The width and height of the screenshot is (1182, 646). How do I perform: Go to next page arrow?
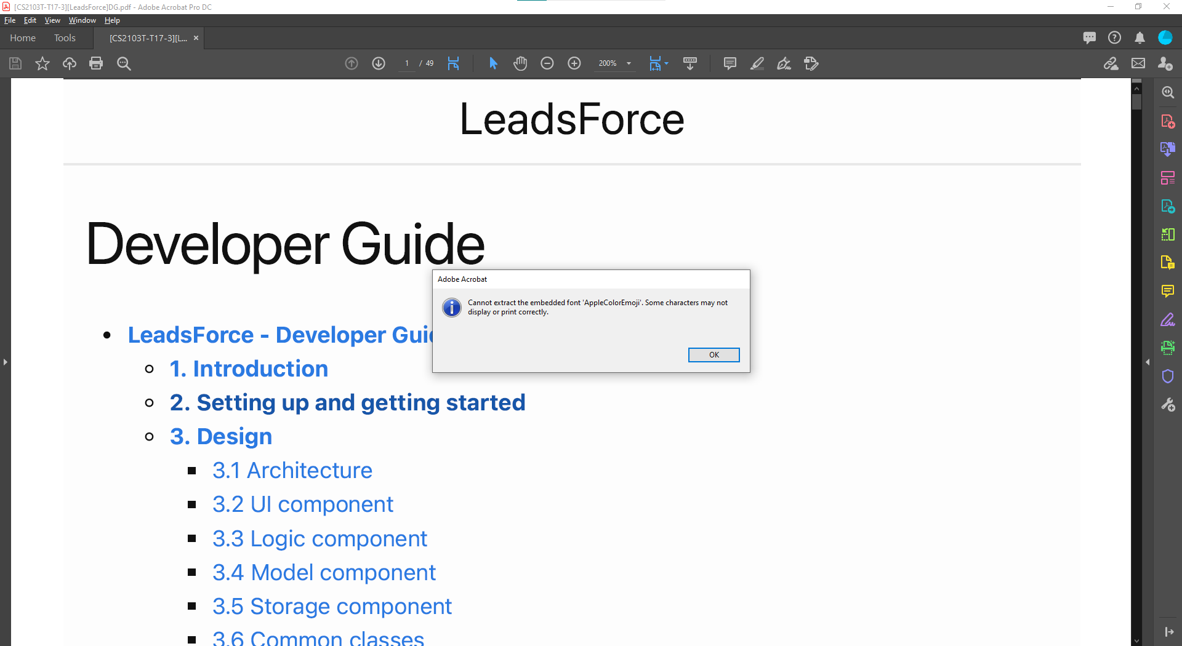(379, 63)
